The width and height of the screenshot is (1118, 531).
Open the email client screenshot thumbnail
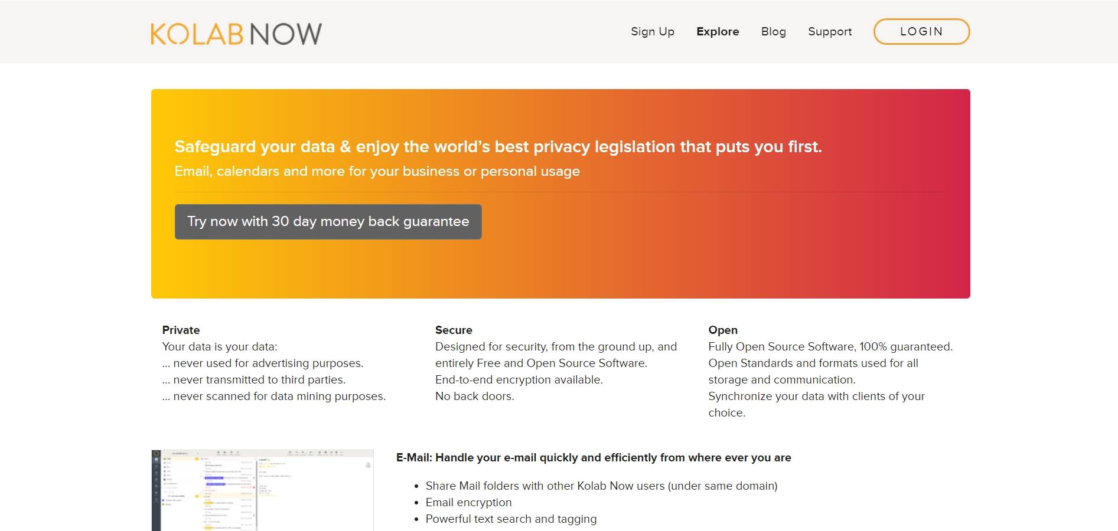[x=262, y=490]
